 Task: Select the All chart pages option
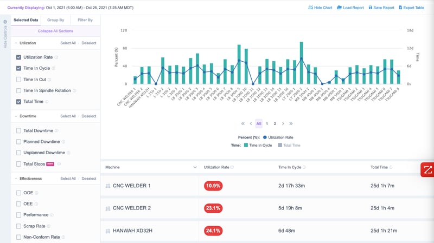point(259,124)
